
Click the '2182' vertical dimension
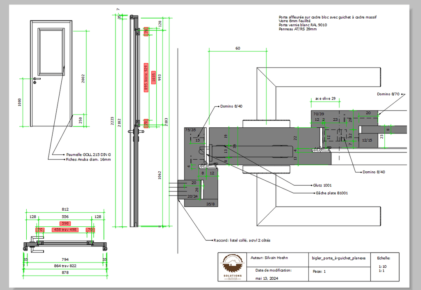119,122
